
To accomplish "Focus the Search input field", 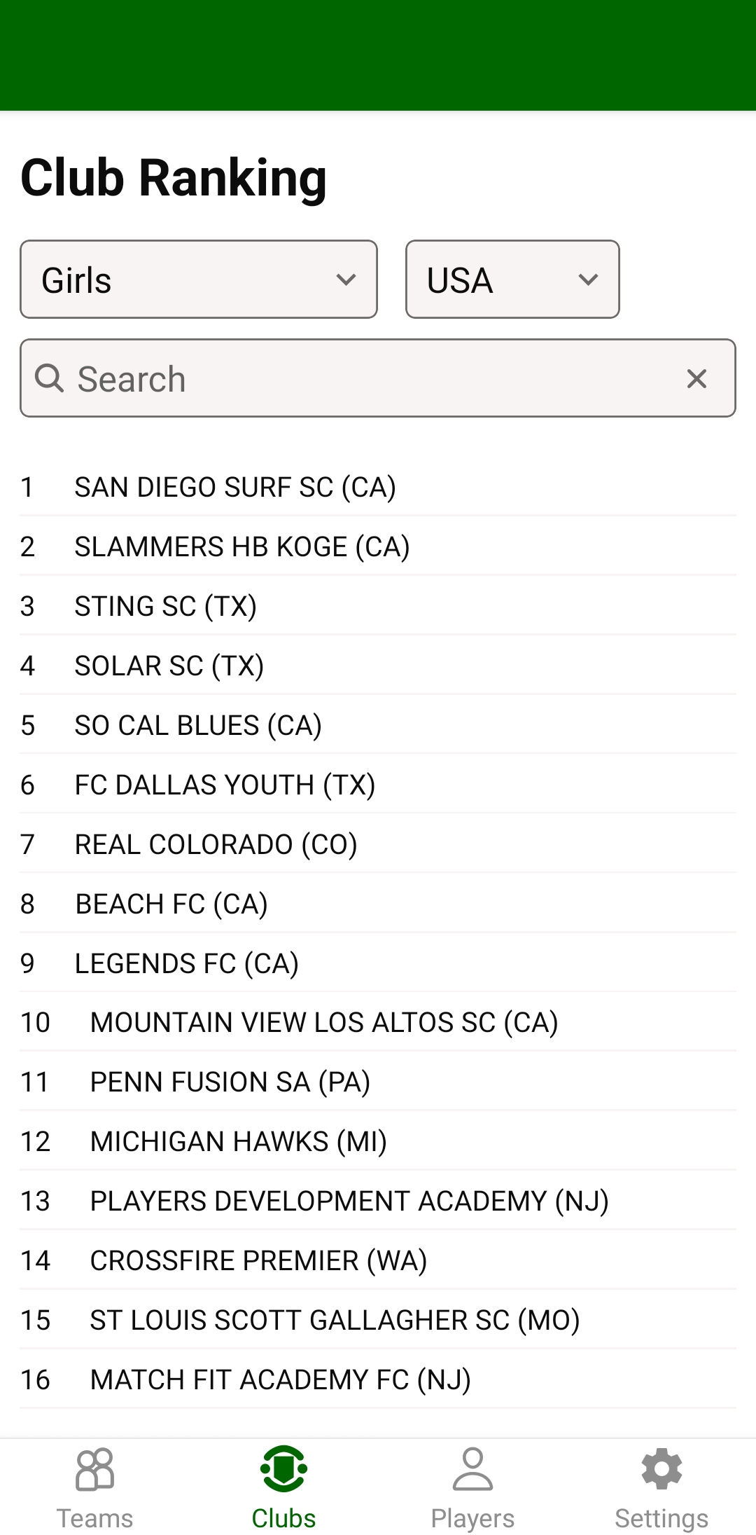I will tap(371, 378).
